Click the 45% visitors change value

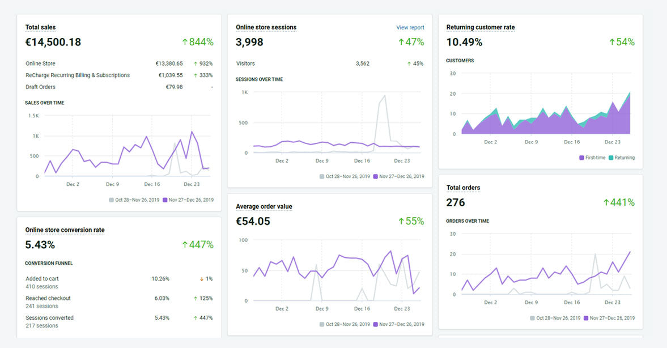pyautogui.click(x=418, y=63)
